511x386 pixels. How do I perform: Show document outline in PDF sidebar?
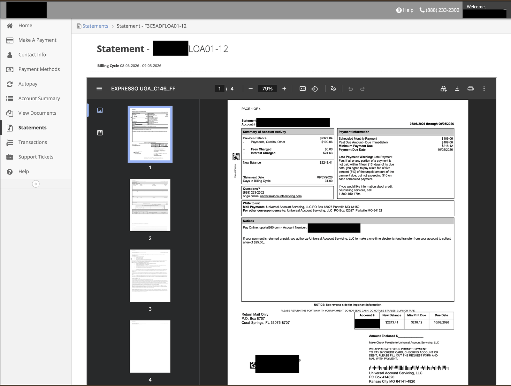coord(100,133)
